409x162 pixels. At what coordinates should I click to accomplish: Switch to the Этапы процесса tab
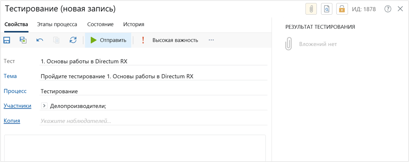pyautogui.click(x=57, y=24)
